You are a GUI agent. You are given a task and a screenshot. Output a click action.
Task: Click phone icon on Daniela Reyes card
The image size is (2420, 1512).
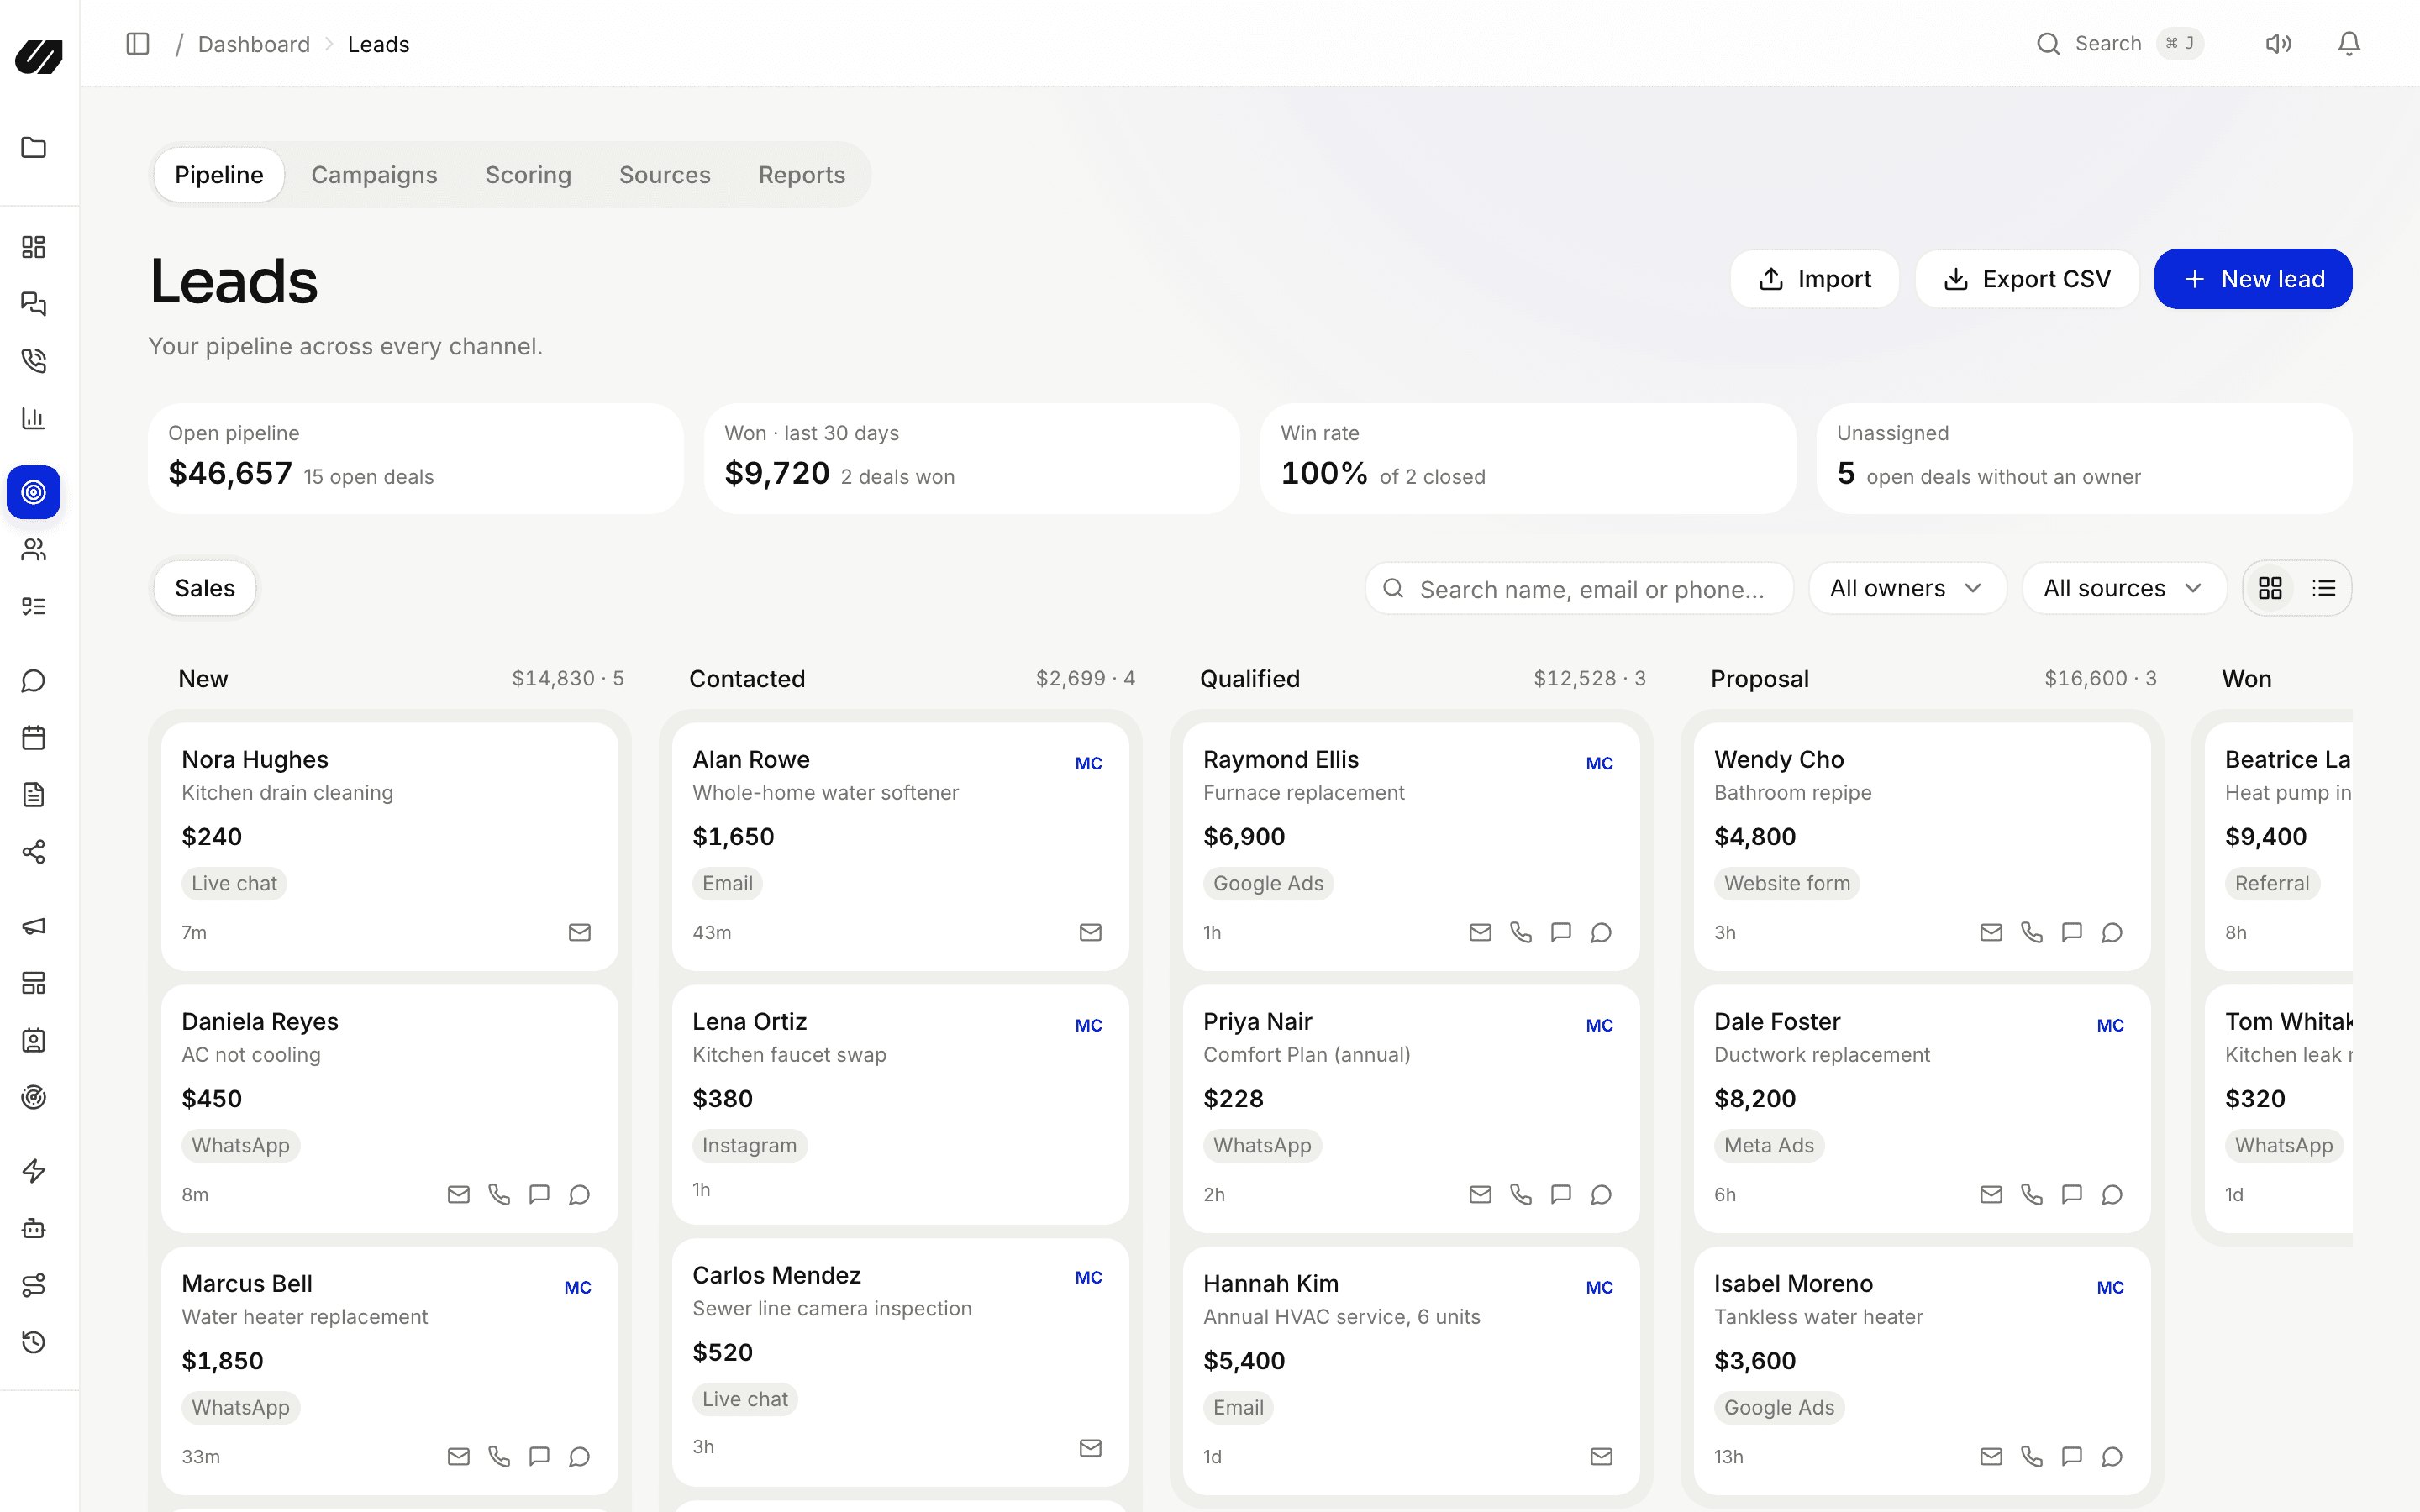pyautogui.click(x=499, y=1194)
